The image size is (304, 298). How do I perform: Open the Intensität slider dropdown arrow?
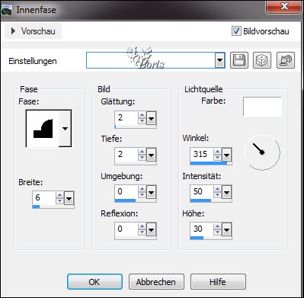[226, 192]
